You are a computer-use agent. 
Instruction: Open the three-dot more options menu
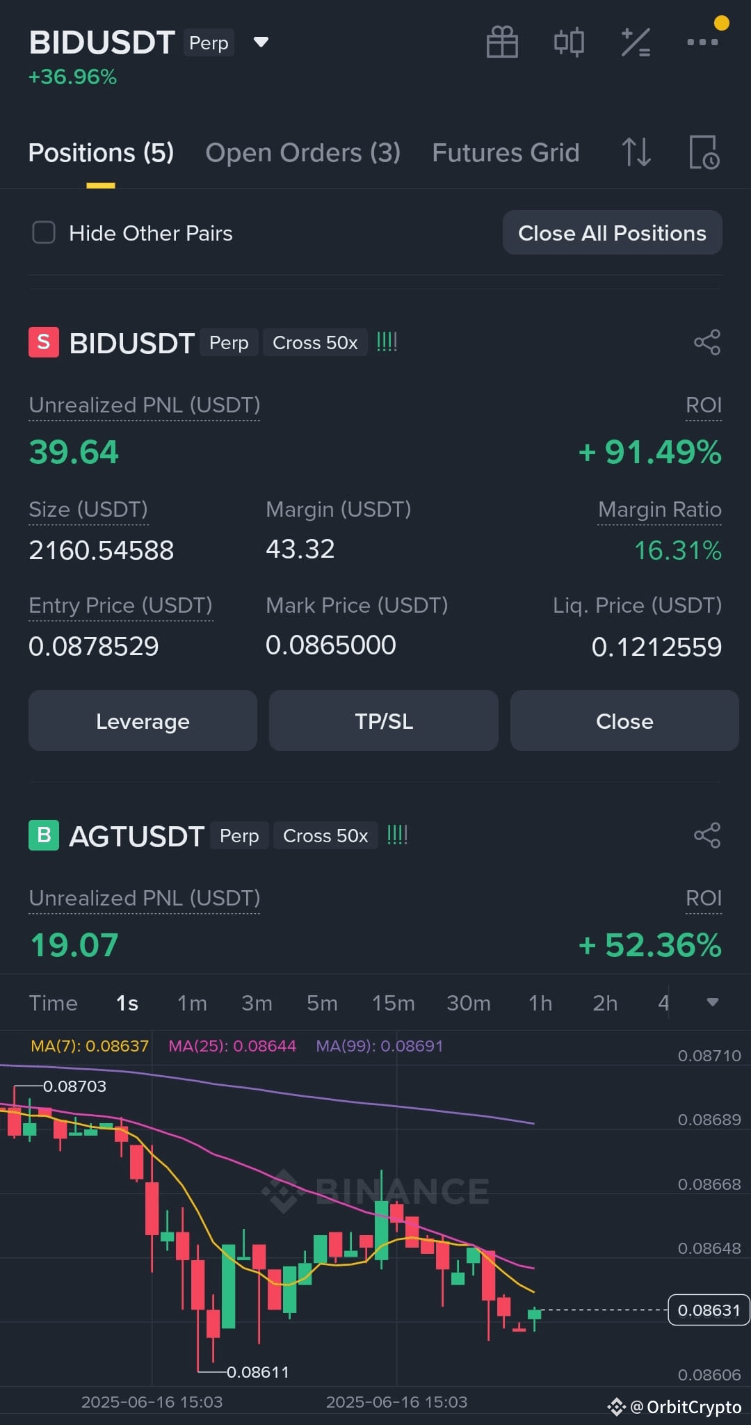(702, 42)
